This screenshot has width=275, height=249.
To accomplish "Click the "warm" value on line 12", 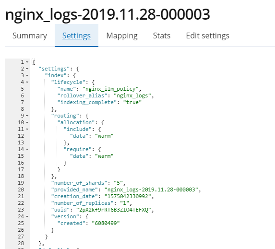I will [104, 136].
